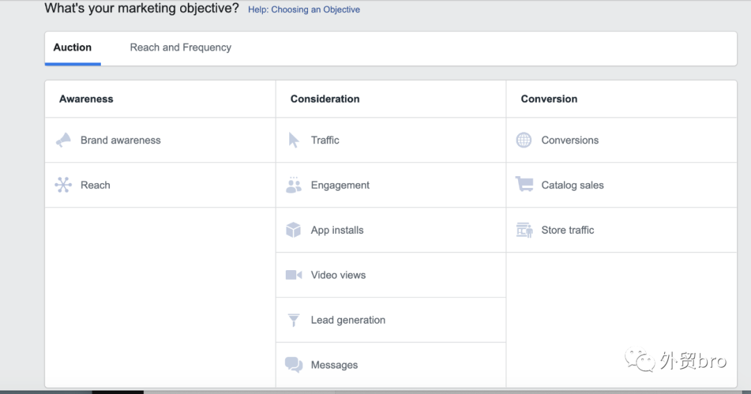The height and width of the screenshot is (394, 751).
Task: Click the Engagement people icon
Action: click(x=294, y=185)
